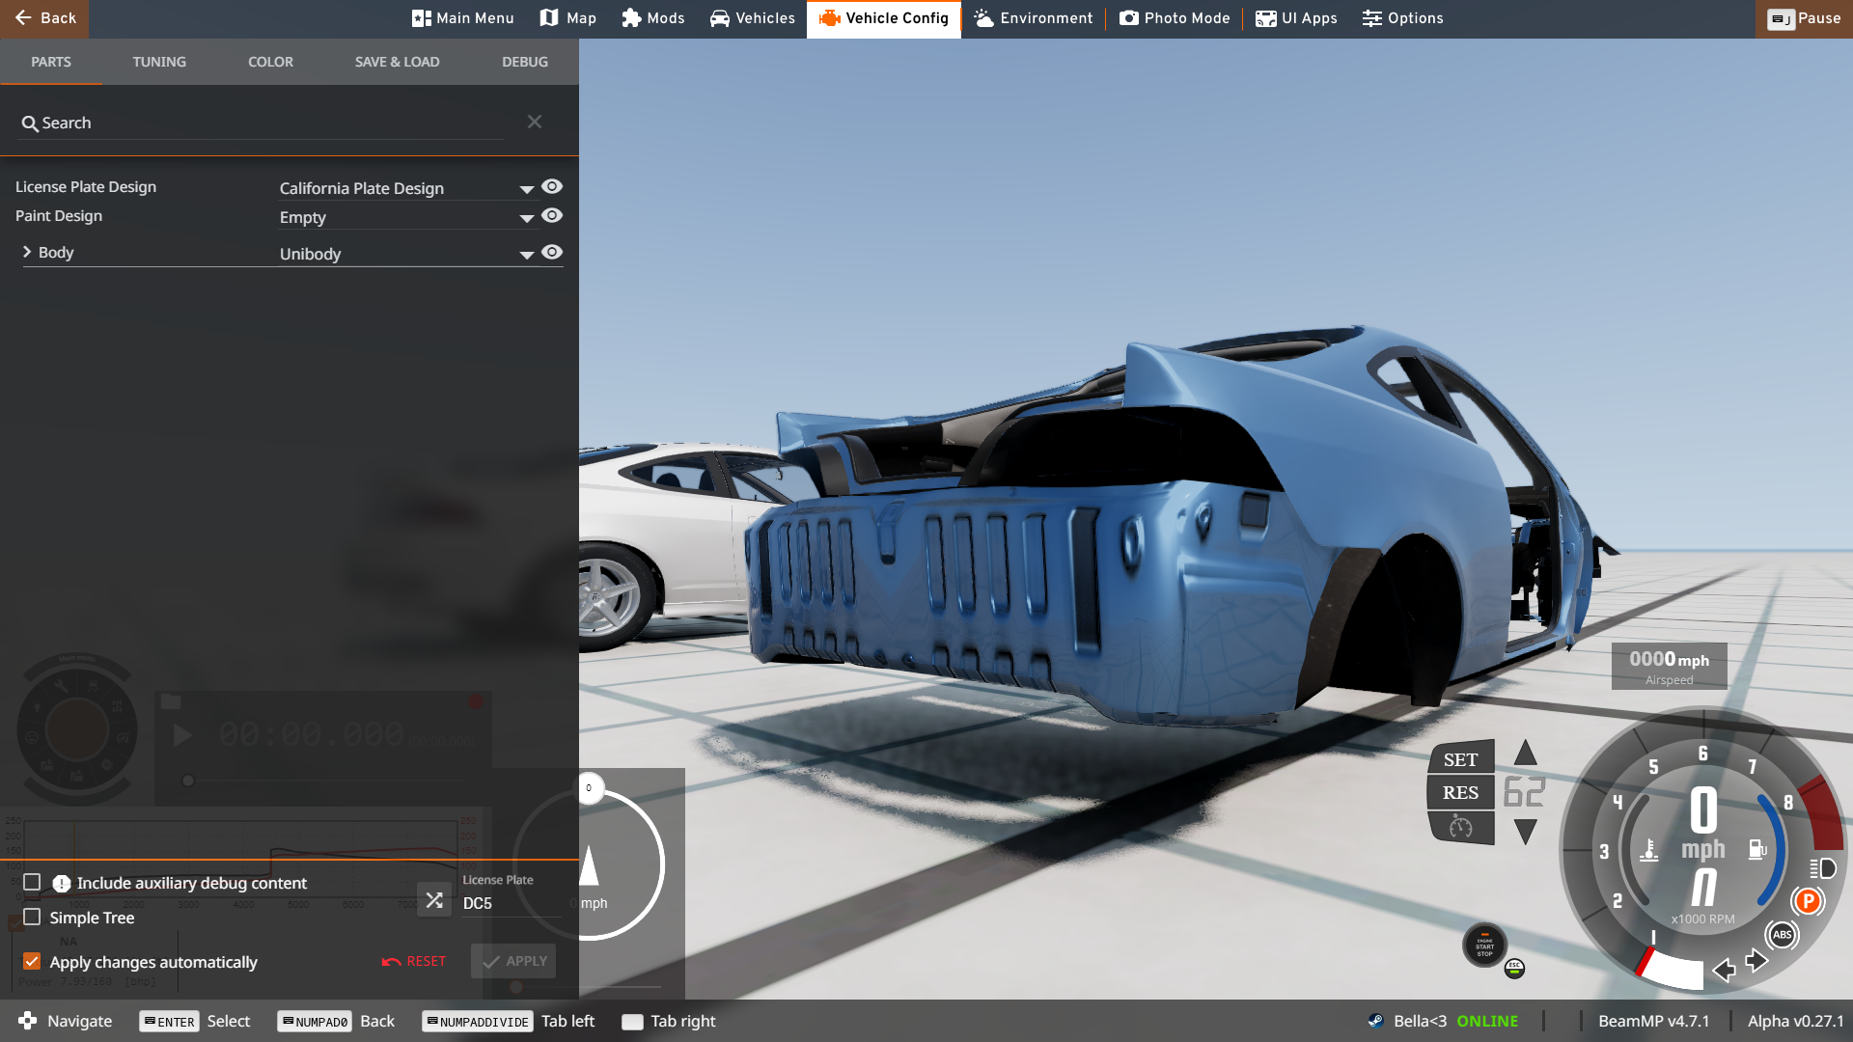Image resolution: width=1853 pixels, height=1042 pixels.
Task: Click the Steam icon beside Bella<3
Action: 1375,1021
